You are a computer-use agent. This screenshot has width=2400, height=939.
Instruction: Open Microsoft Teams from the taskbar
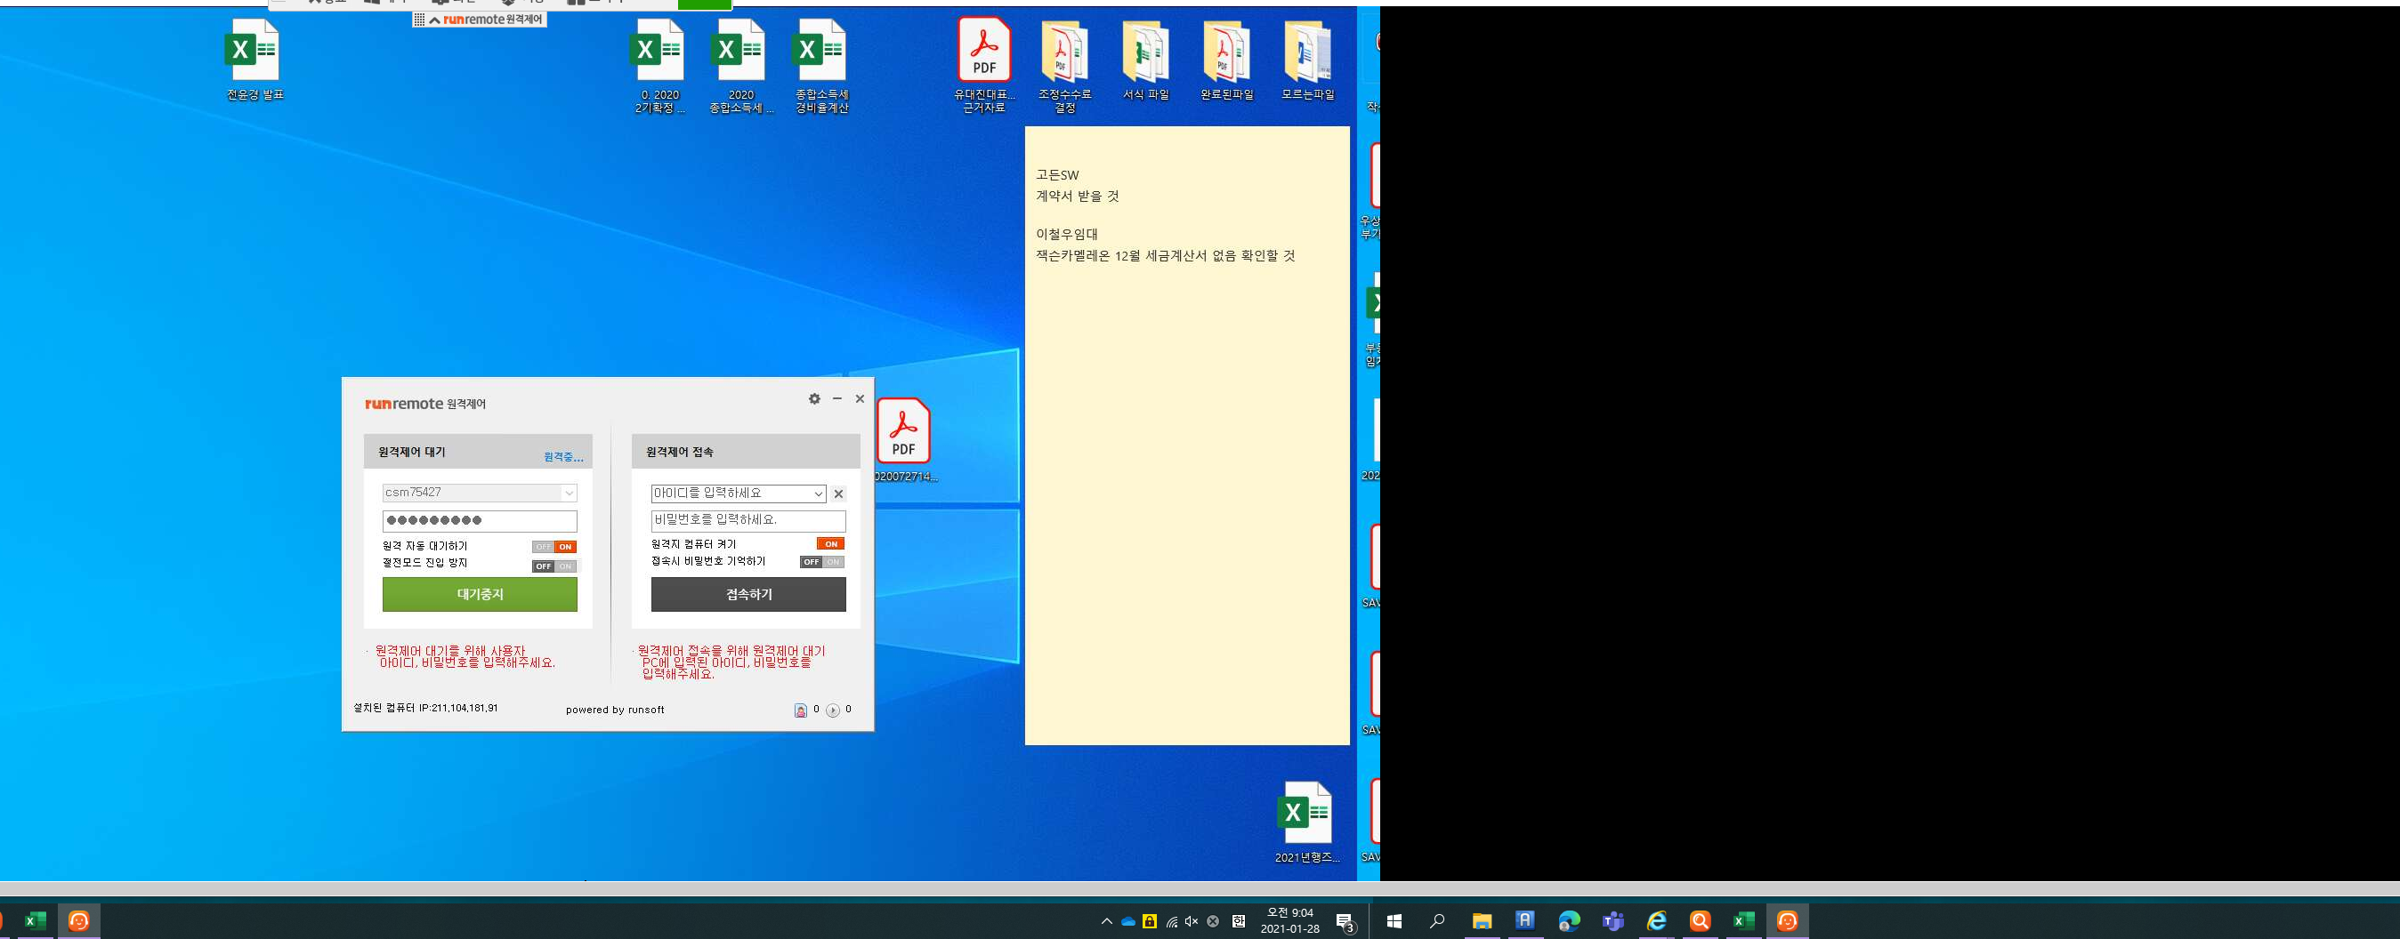click(1612, 920)
